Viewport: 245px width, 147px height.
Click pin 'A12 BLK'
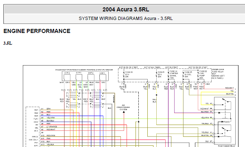(46, 142)
